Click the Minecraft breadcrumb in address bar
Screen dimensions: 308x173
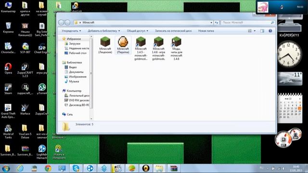click(89, 23)
